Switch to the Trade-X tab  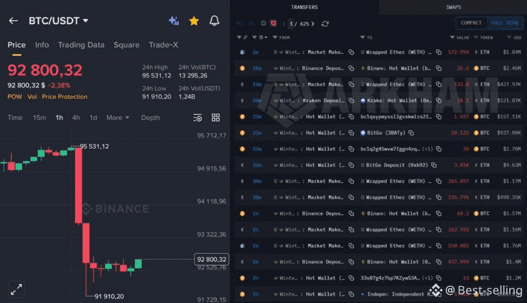coord(164,45)
